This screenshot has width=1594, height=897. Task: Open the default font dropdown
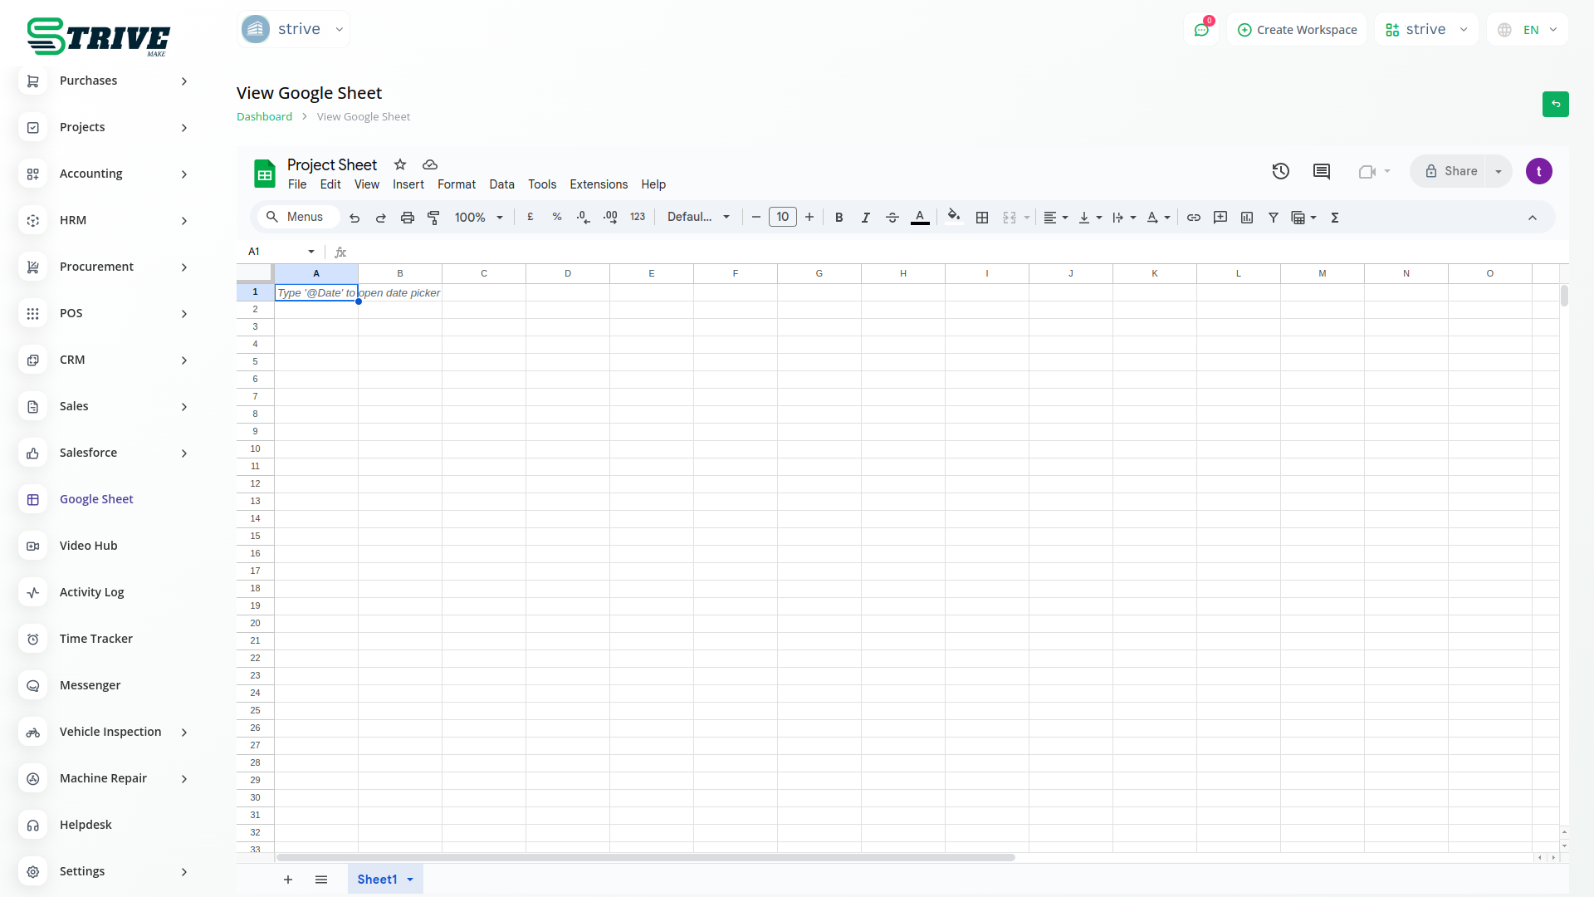pyautogui.click(x=698, y=217)
